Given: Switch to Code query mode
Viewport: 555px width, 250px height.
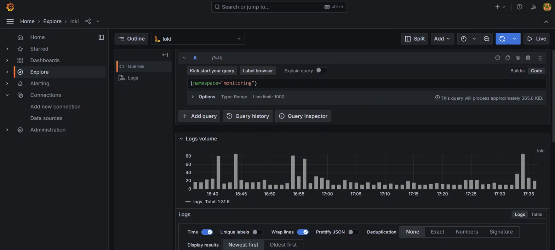Looking at the screenshot, I should point(536,71).
